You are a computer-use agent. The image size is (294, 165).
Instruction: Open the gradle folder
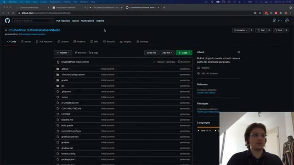[x=64, y=80]
